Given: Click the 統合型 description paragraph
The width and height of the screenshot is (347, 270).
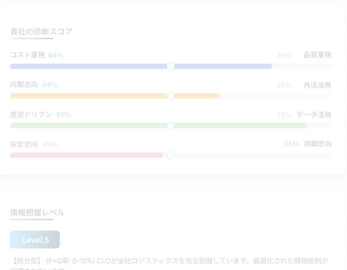Looking at the screenshot, I should pos(169,263).
